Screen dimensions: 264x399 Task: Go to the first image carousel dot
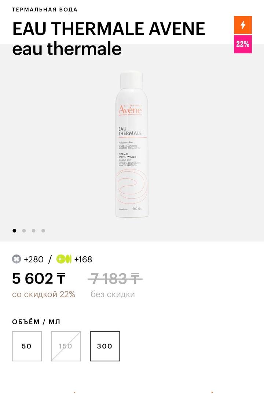click(15, 231)
